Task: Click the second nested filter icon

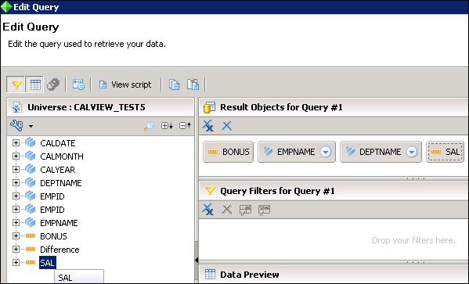Action: [x=264, y=210]
